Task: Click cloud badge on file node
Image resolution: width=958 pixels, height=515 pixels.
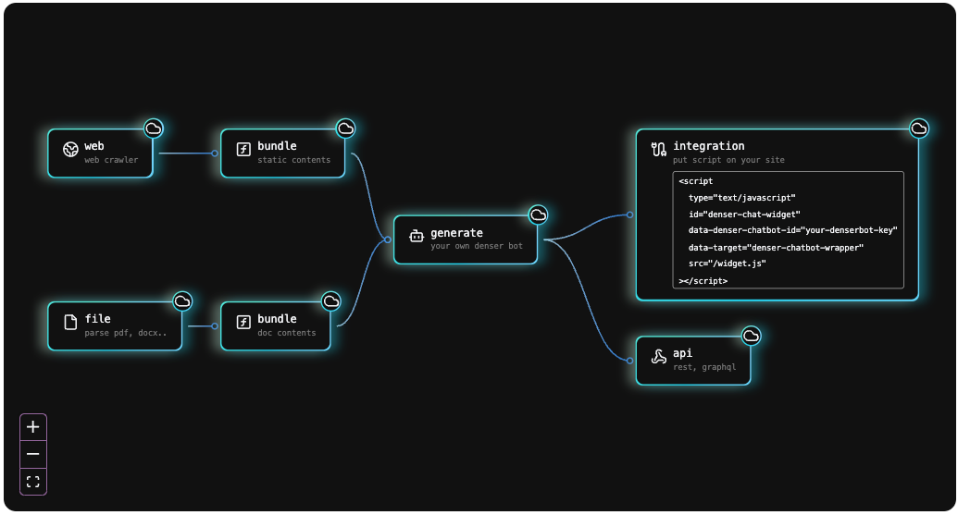Action: (x=182, y=300)
